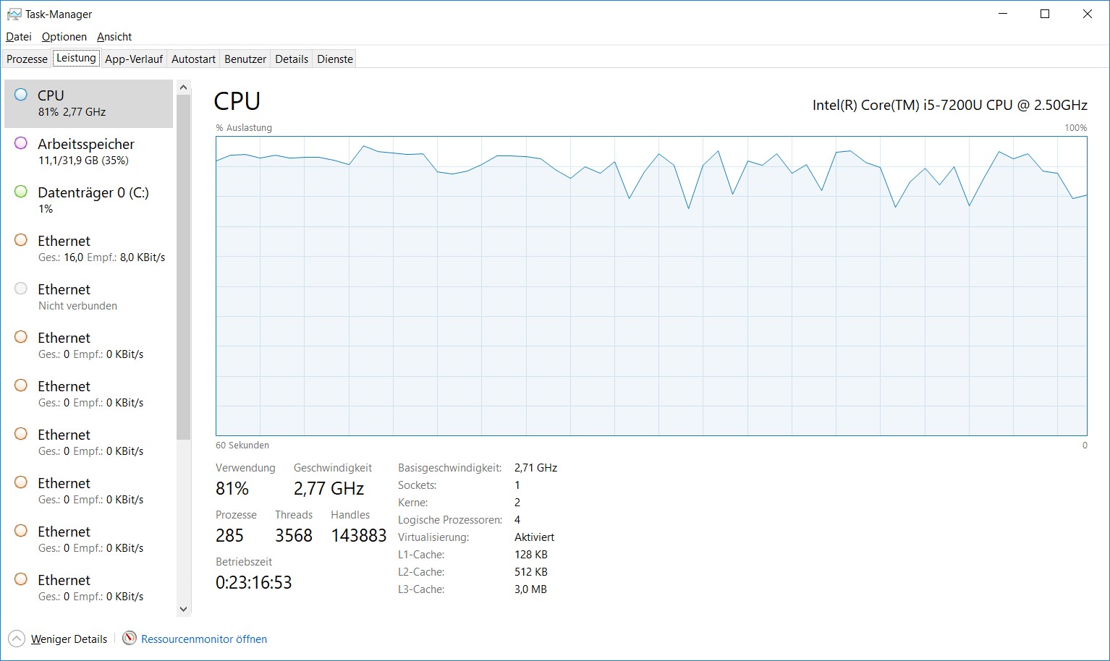The height and width of the screenshot is (661, 1110).
Task: Maximize the Task-Manager window
Action: click(1045, 14)
